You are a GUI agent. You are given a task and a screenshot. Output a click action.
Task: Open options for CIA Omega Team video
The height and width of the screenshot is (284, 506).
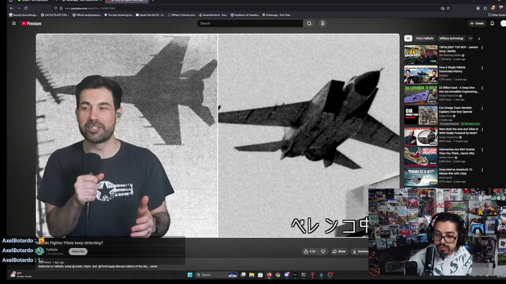[482, 108]
